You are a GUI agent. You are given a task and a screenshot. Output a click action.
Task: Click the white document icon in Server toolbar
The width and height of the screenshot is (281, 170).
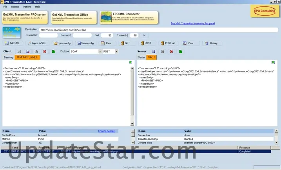(162, 52)
